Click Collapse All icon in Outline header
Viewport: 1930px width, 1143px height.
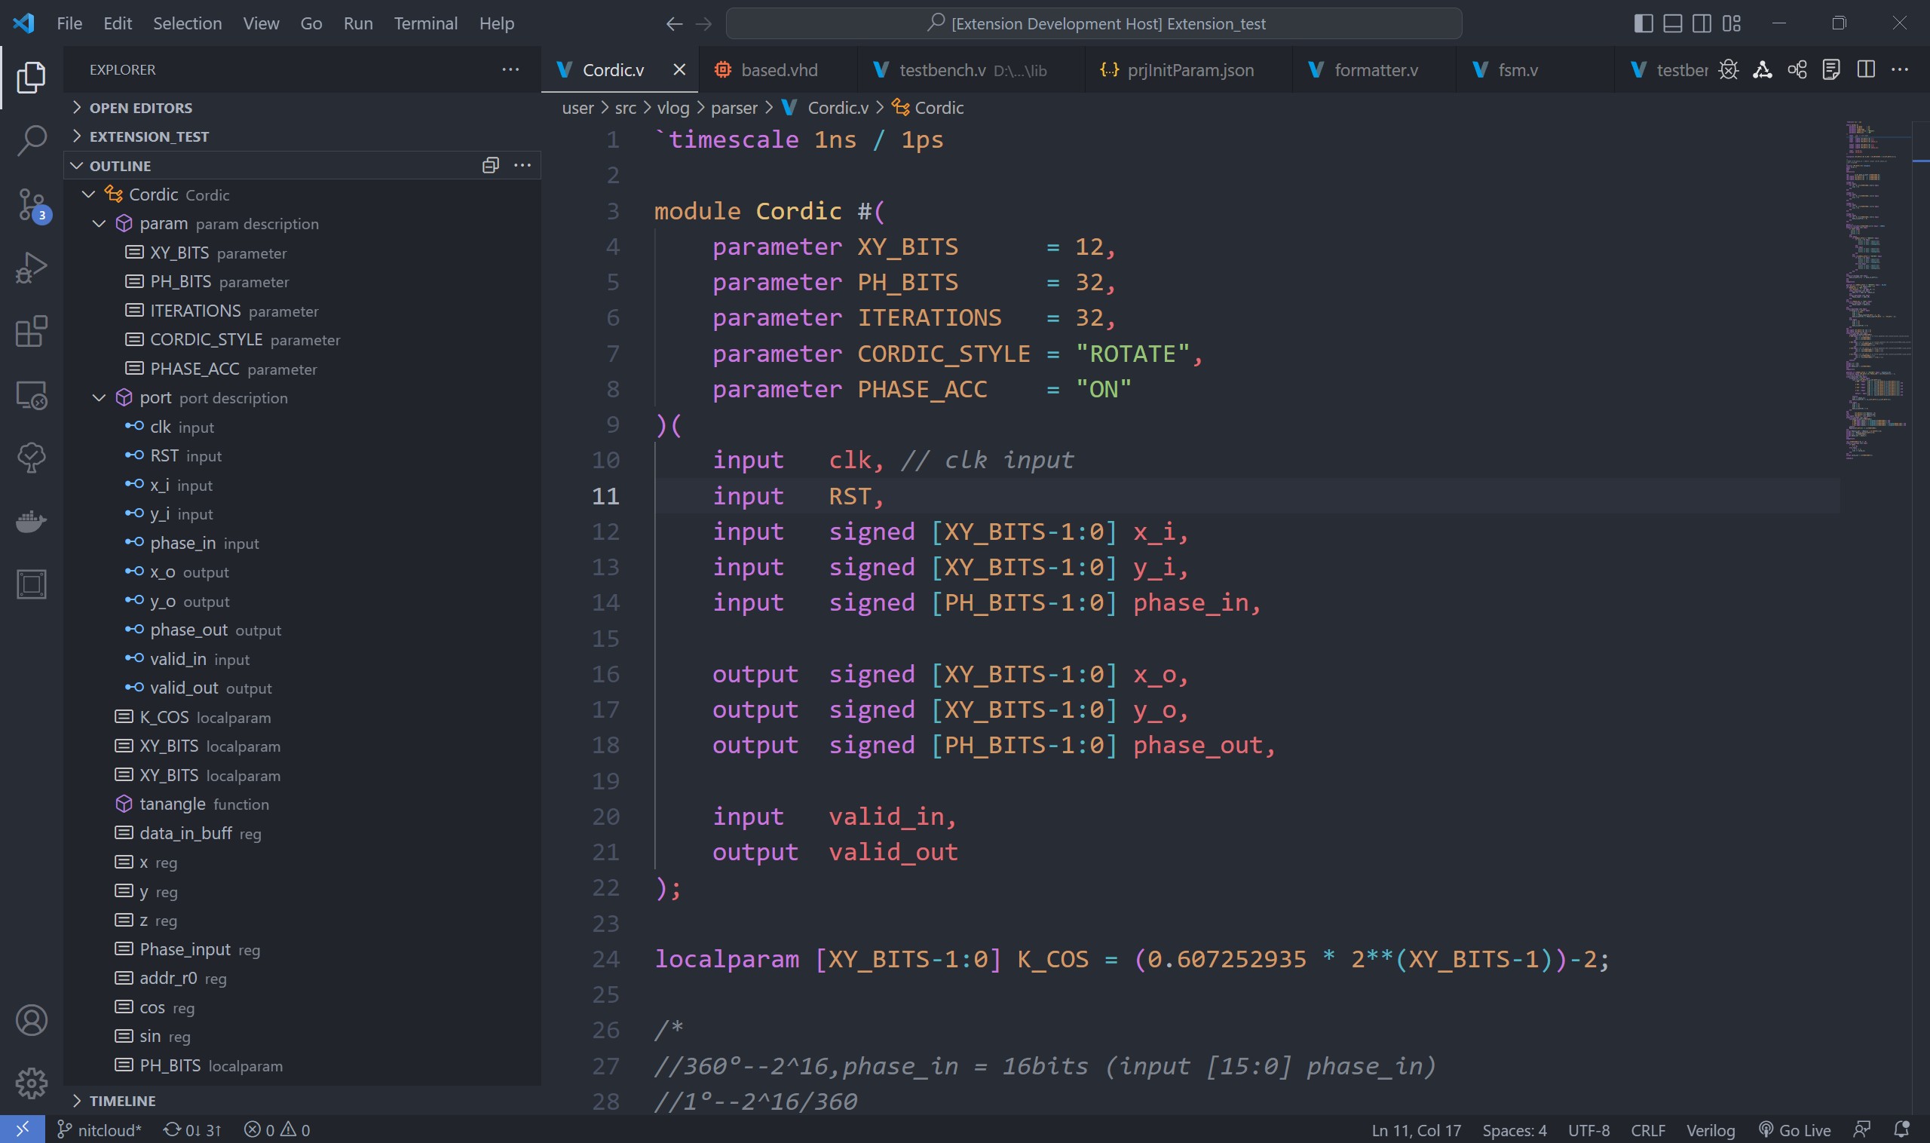[x=491, y=166]
